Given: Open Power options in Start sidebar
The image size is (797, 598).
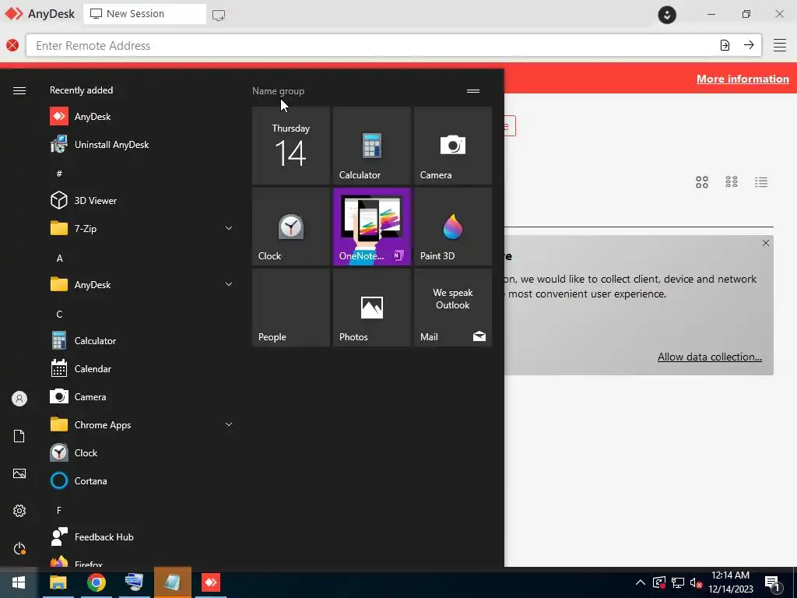Looking at the screenshot, I should [x=19, y=548].
